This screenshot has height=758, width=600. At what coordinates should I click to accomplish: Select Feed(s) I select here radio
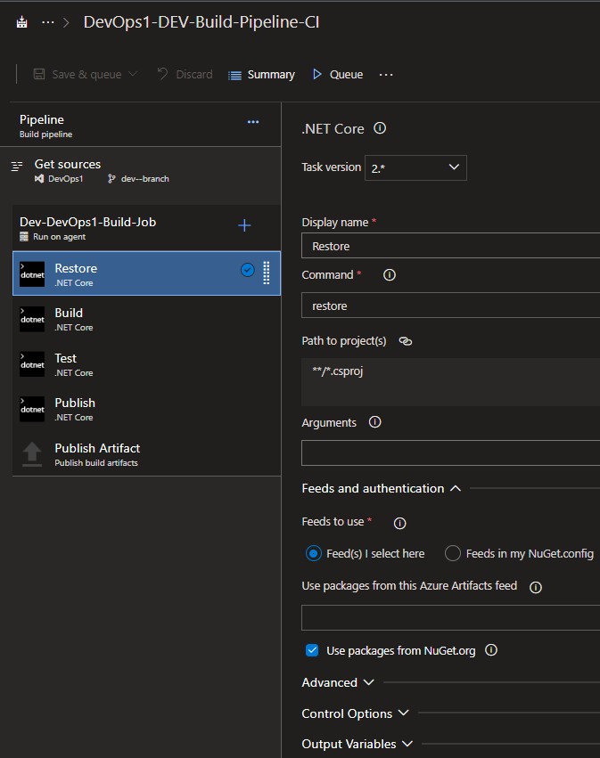click(x=314, y=553)
